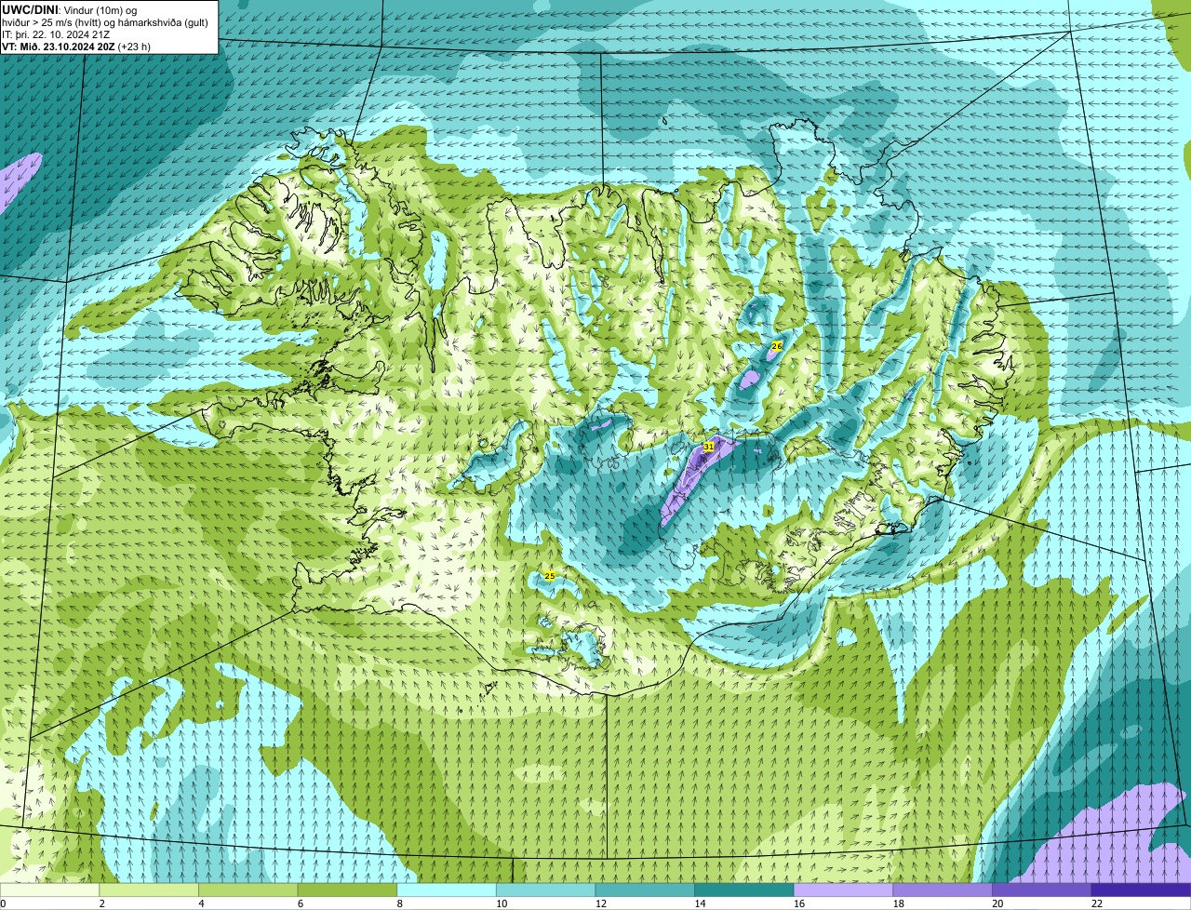Click the legend scale value 22
1191x910 pixels.
point(1096,903)
